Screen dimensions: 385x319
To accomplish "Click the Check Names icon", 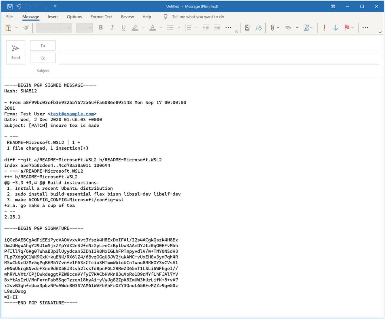I will click(x=258, y=28).
